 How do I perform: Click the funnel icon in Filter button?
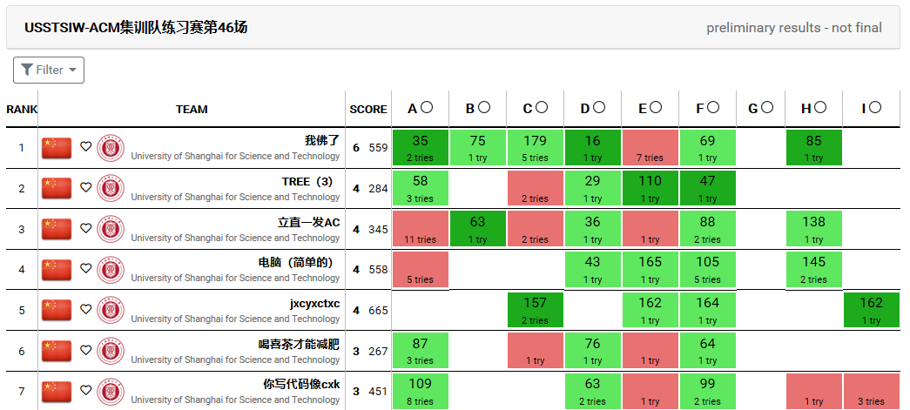(27, 70)
